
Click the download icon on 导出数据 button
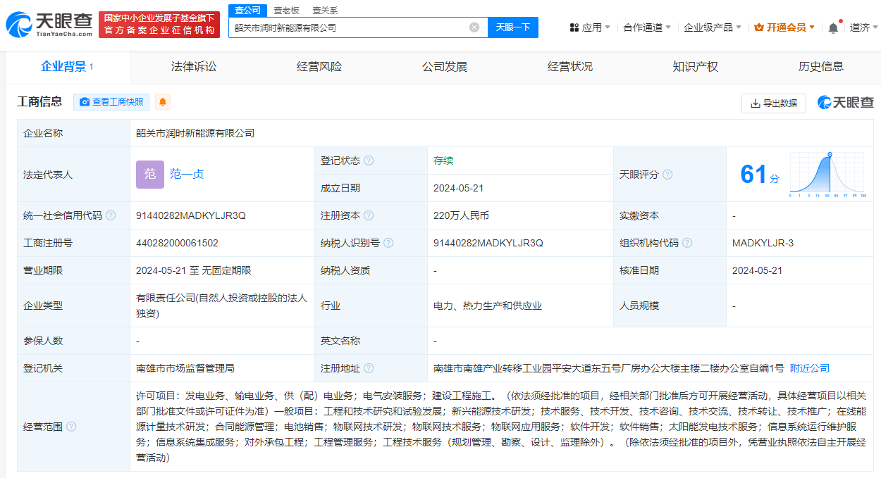tap(753, 103)
